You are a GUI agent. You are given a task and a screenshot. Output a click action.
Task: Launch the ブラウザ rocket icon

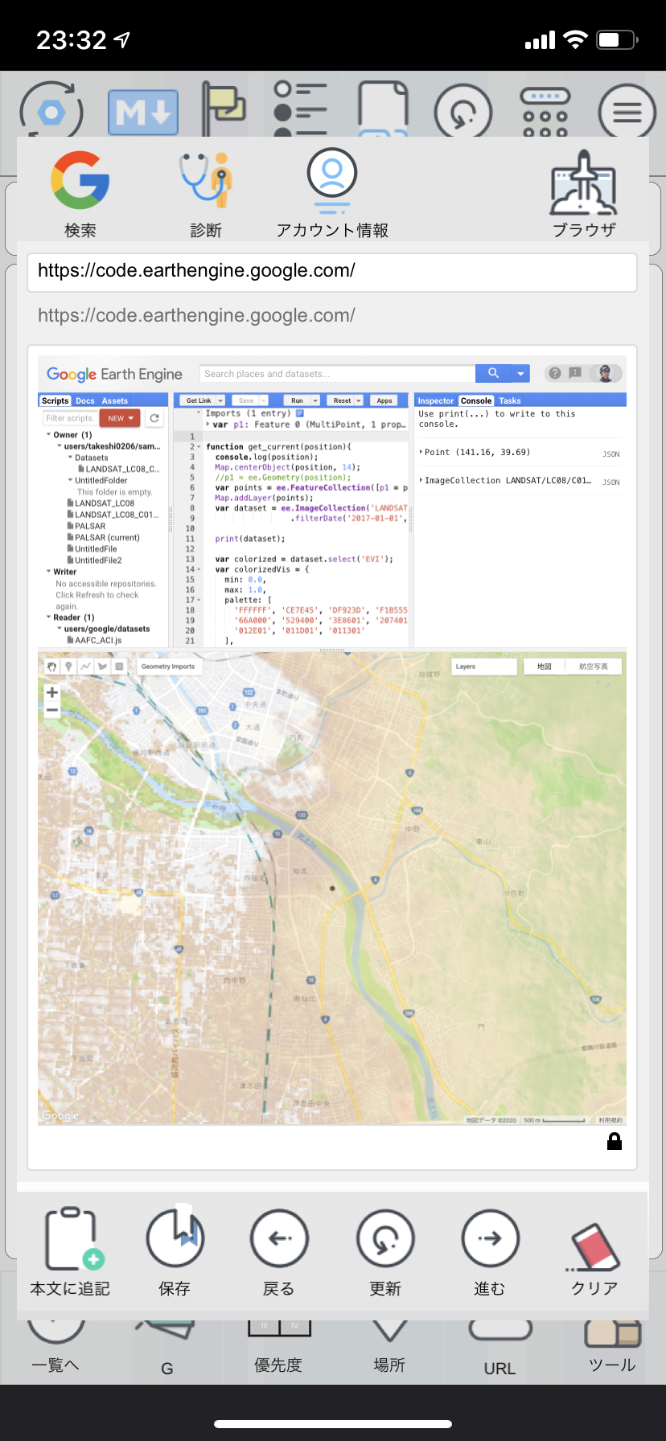click(583, 182)
